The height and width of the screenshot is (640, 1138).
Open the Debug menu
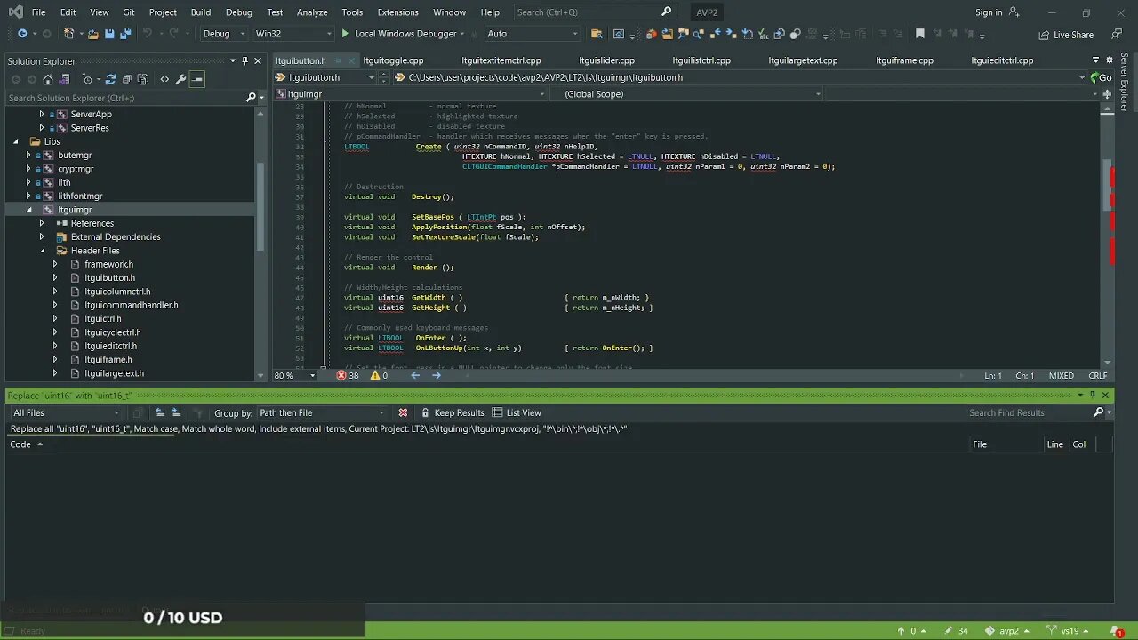coord(238,12)
